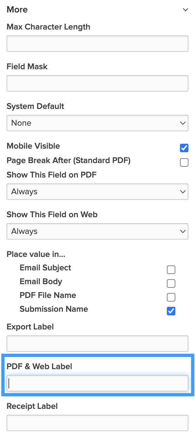Click the Receipt Label input field

pos(97,423)
